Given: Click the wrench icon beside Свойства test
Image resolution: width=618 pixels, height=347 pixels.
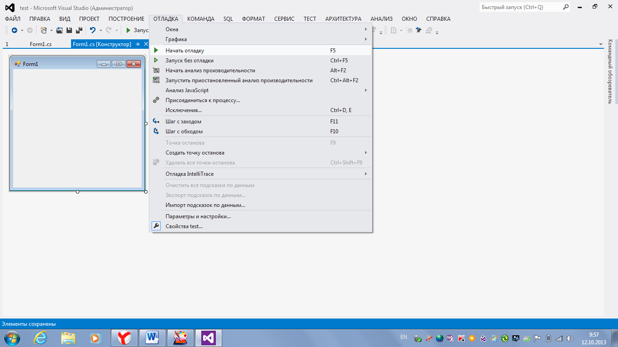Looking at the screenshot, I should [156, 226].
